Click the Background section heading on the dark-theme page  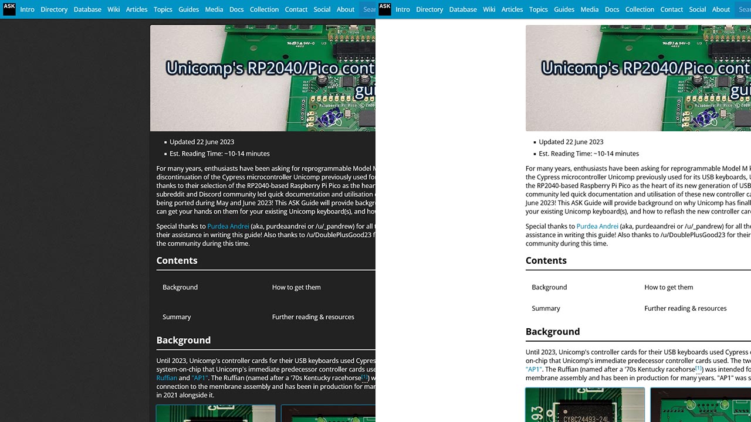[x=183, y=341]
